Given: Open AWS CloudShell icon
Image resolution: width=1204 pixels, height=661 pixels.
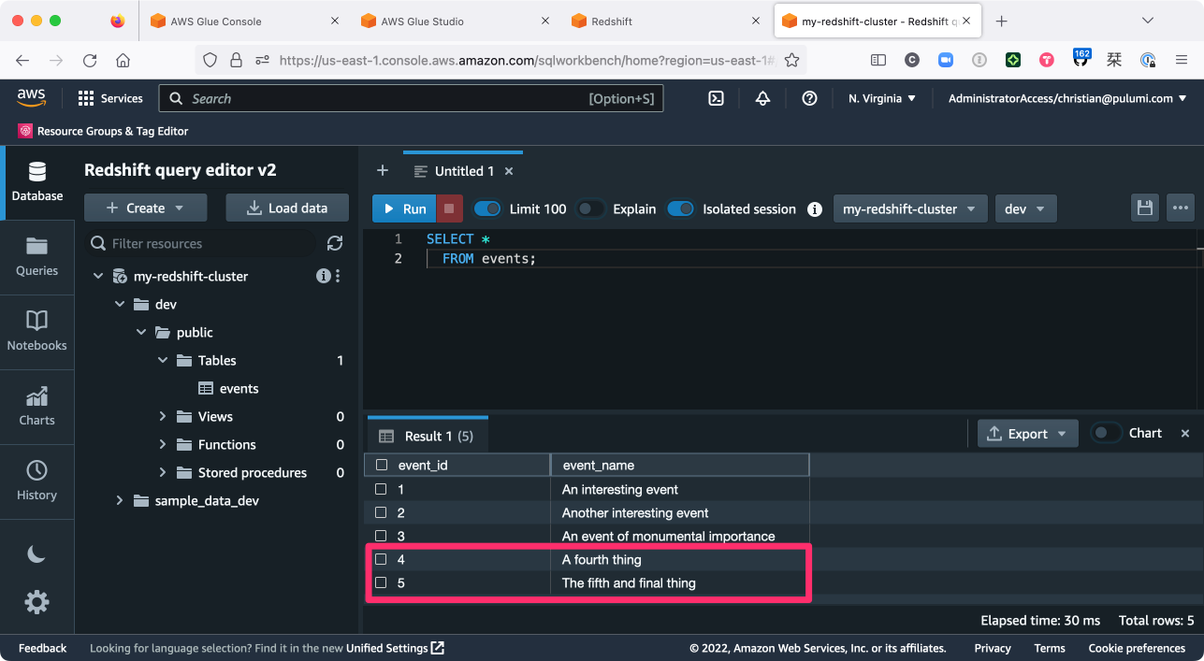Looking at the screenshot, I should pyautogui.click(x=716, y=98).
